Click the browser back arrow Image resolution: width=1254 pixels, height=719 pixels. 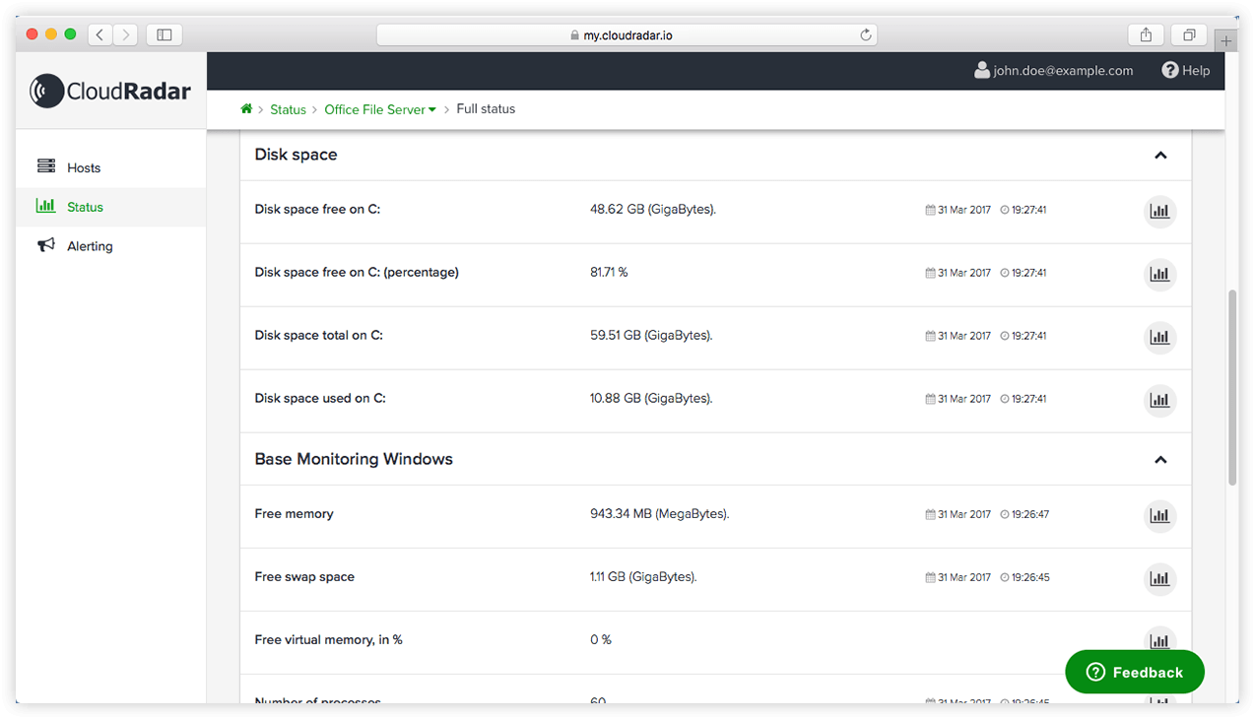100,34
